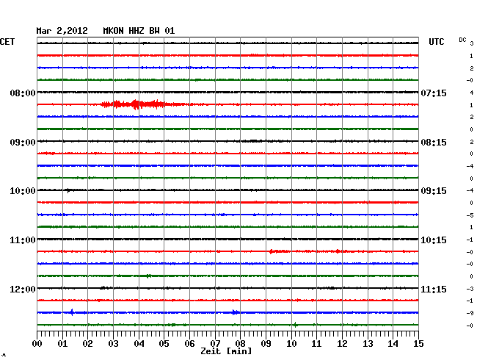477x363 pixels.
Task: Click minute 03 on the time axis
Action: click(114, 343)
